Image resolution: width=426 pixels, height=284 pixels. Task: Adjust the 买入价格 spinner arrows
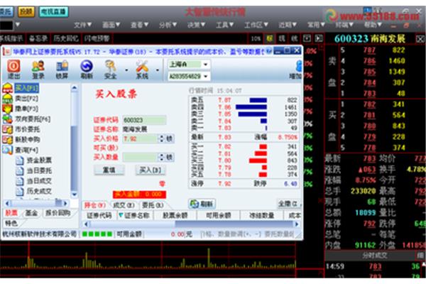pyautogui.click(x=162, y=138)
